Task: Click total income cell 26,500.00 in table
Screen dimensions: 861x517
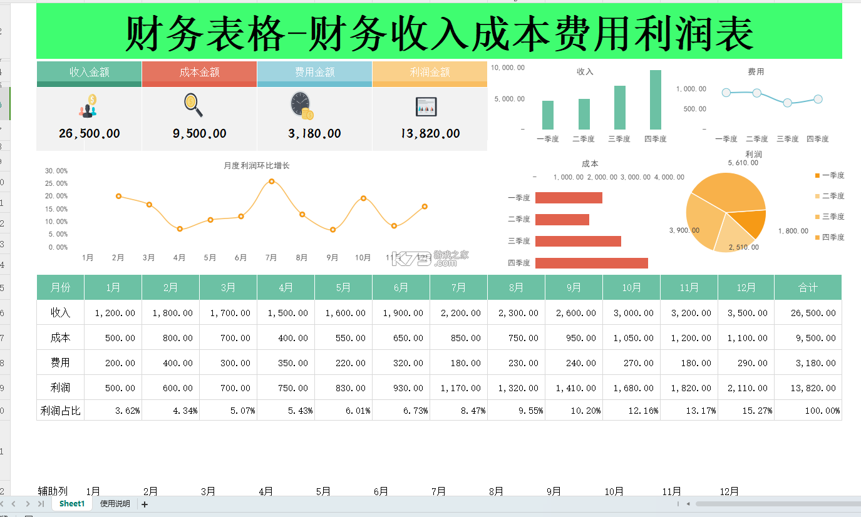Action: tap(808, 312)
